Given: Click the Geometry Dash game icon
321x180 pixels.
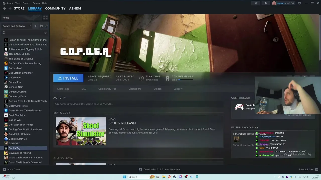Looking at the screenshot, I should [x=6, y=96].
